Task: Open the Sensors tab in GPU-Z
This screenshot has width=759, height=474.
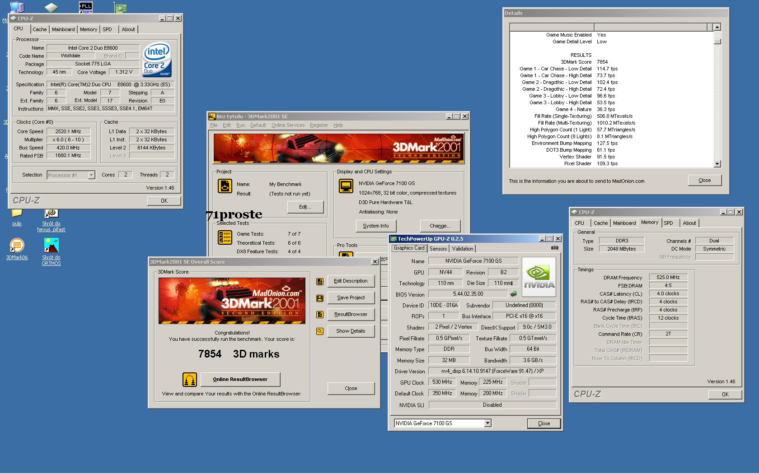Action: pyautogui.click(x=438, y=249)
